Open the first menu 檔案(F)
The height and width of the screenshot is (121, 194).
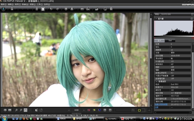coord(4,4)
